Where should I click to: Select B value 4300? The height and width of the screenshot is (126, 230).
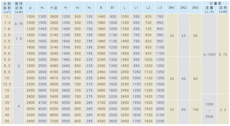click(x=101, y=121)
